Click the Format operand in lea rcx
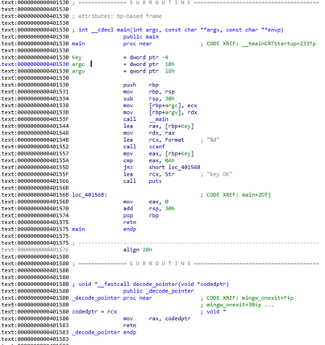 pos(174,139)
